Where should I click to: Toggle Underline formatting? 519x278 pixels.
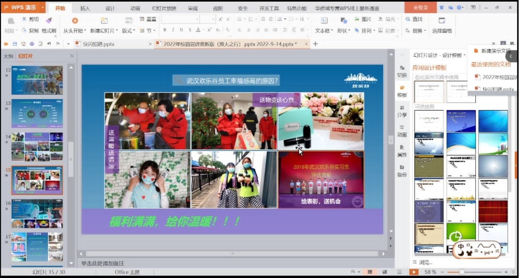tap(181, 30)
